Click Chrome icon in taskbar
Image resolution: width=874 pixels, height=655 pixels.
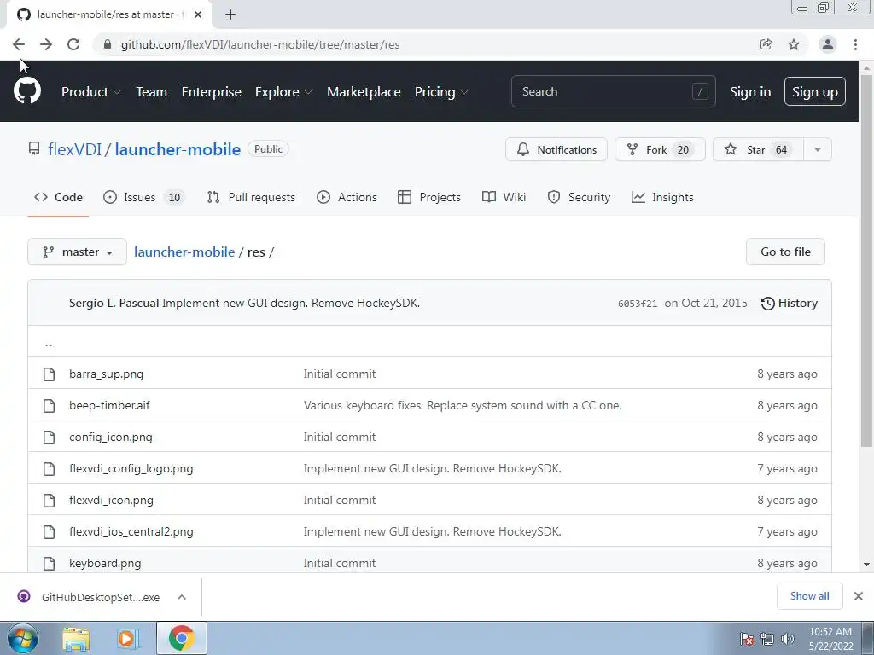coord(181,638)
